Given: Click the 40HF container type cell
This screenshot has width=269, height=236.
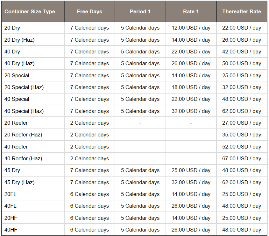Looking at the screenshot, I should click(x=11, y=230).
